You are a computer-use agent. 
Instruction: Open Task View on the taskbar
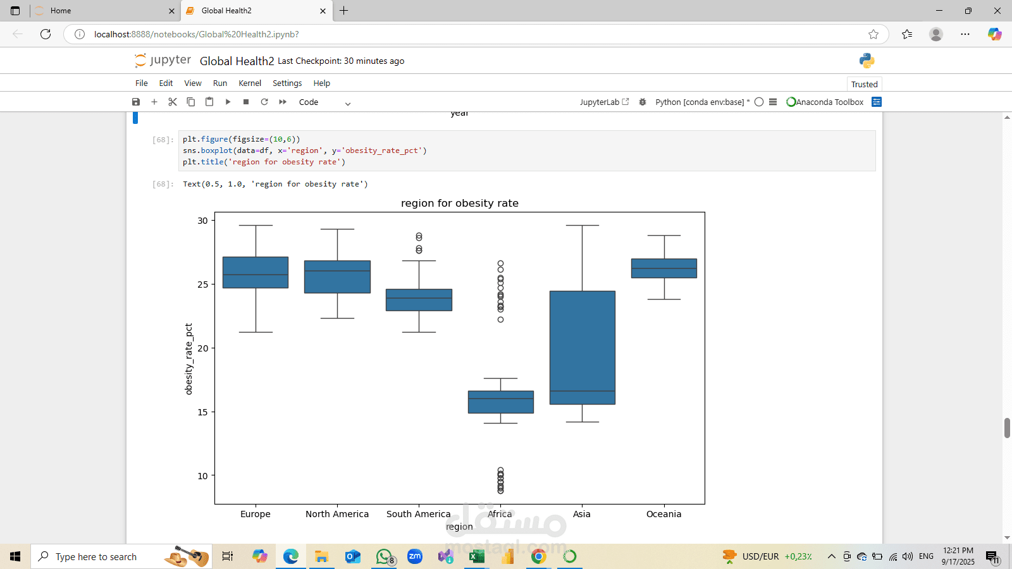pos(228,556)
